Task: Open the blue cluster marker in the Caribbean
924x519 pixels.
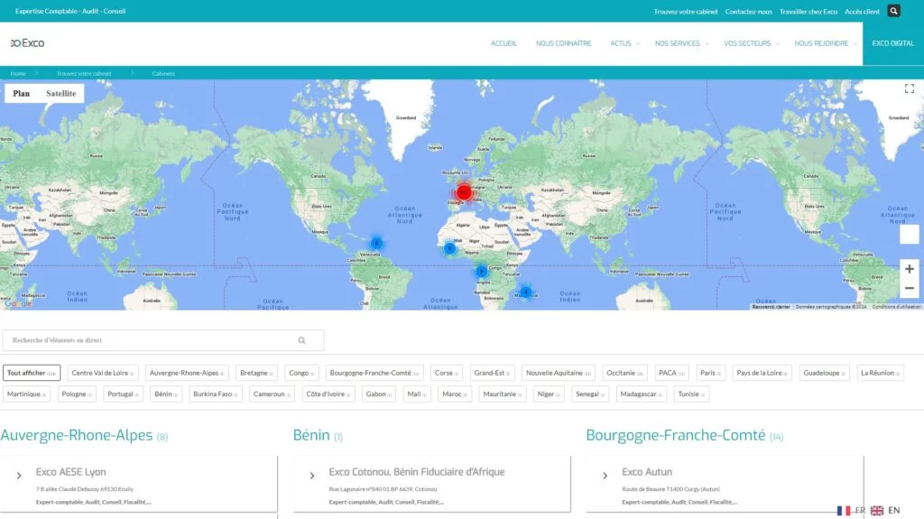Action: 376,243
